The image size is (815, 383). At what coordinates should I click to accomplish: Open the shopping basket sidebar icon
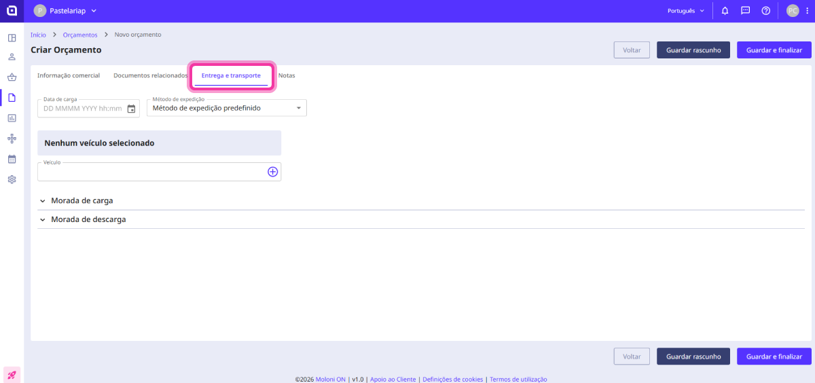click(12, 77)
